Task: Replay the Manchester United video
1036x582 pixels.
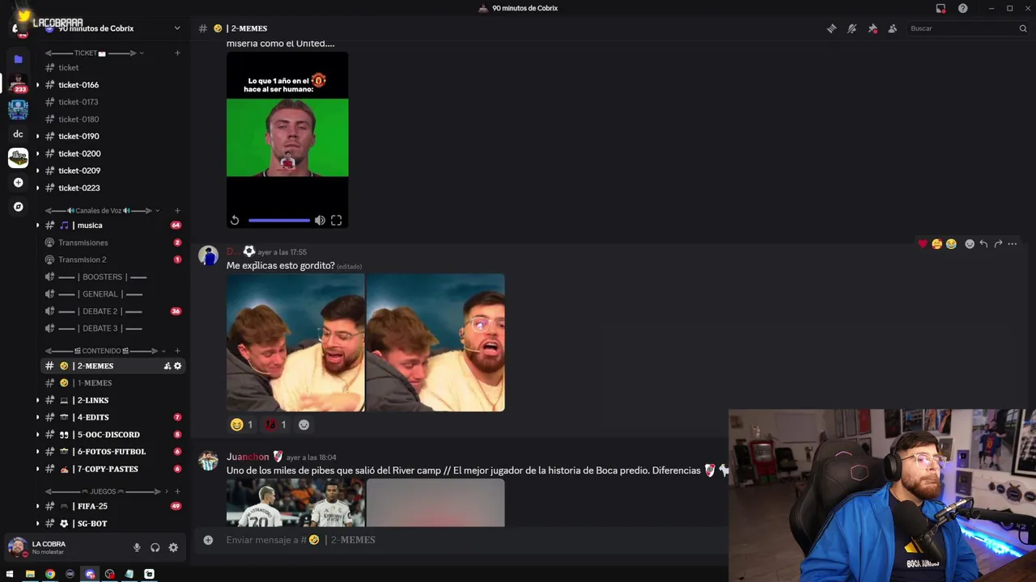Action: pos(235,220)
